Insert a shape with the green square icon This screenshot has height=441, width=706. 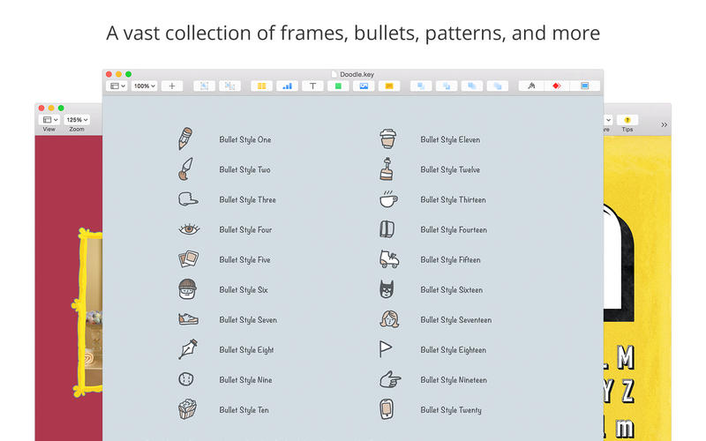338,86
